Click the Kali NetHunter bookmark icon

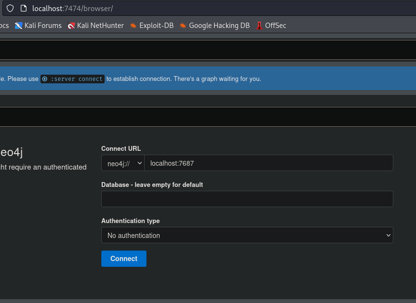coord(71,26)
